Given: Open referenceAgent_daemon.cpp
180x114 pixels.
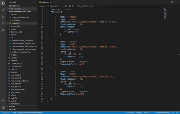Looking at the screenshot, I should 23,44.
